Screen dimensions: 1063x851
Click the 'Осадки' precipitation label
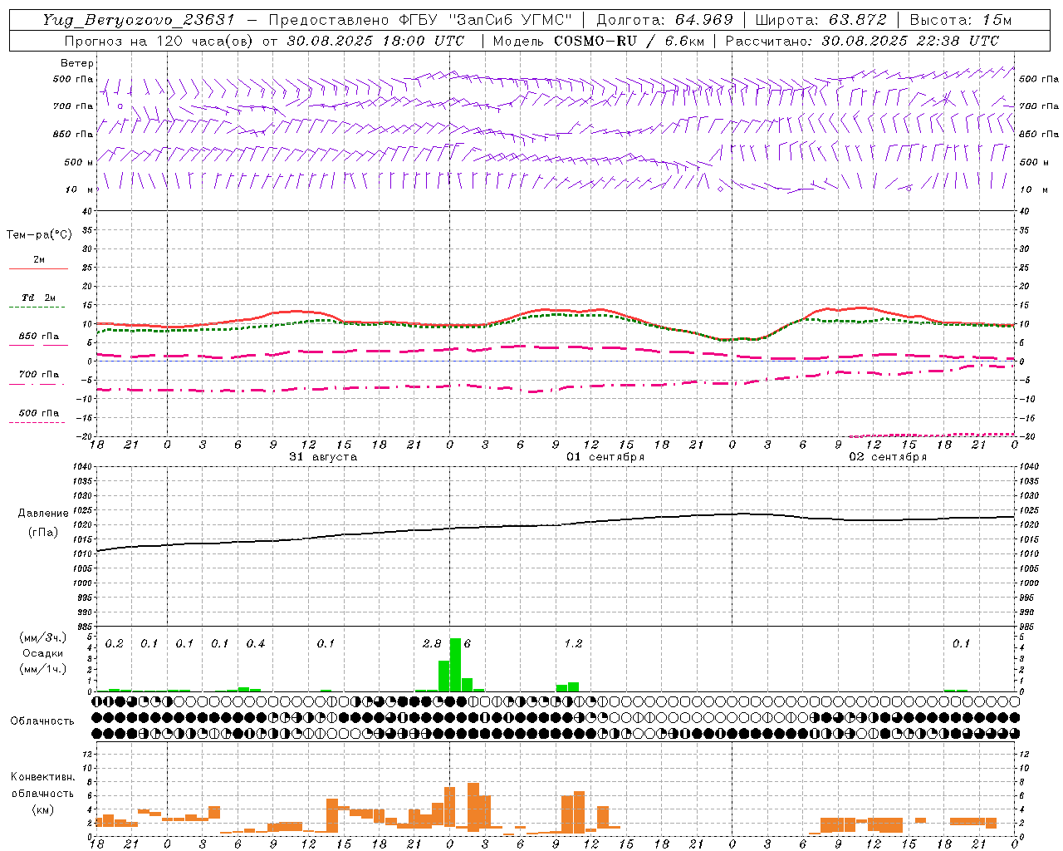[43, 653]
